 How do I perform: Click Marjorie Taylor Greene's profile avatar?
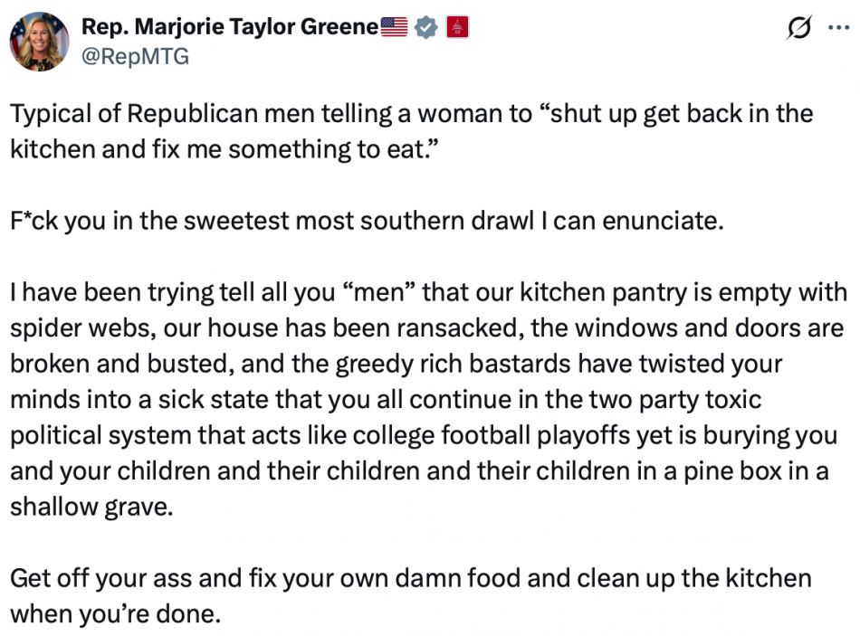(39, 42)
